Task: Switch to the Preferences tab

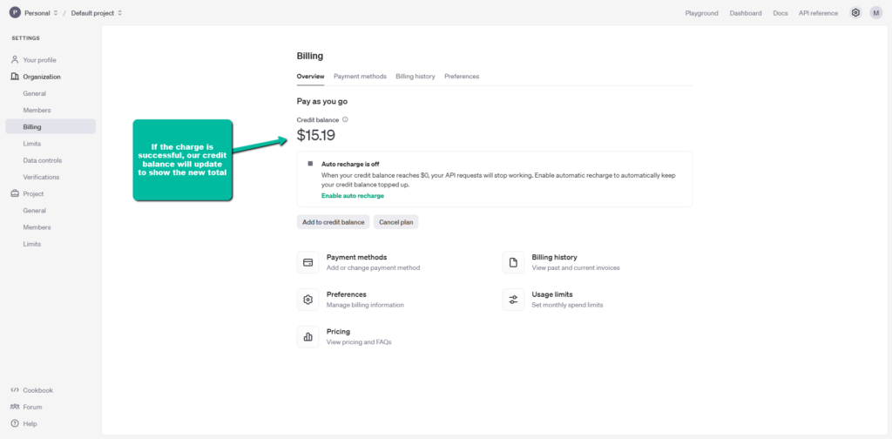Action: click(x=462, y=76)
